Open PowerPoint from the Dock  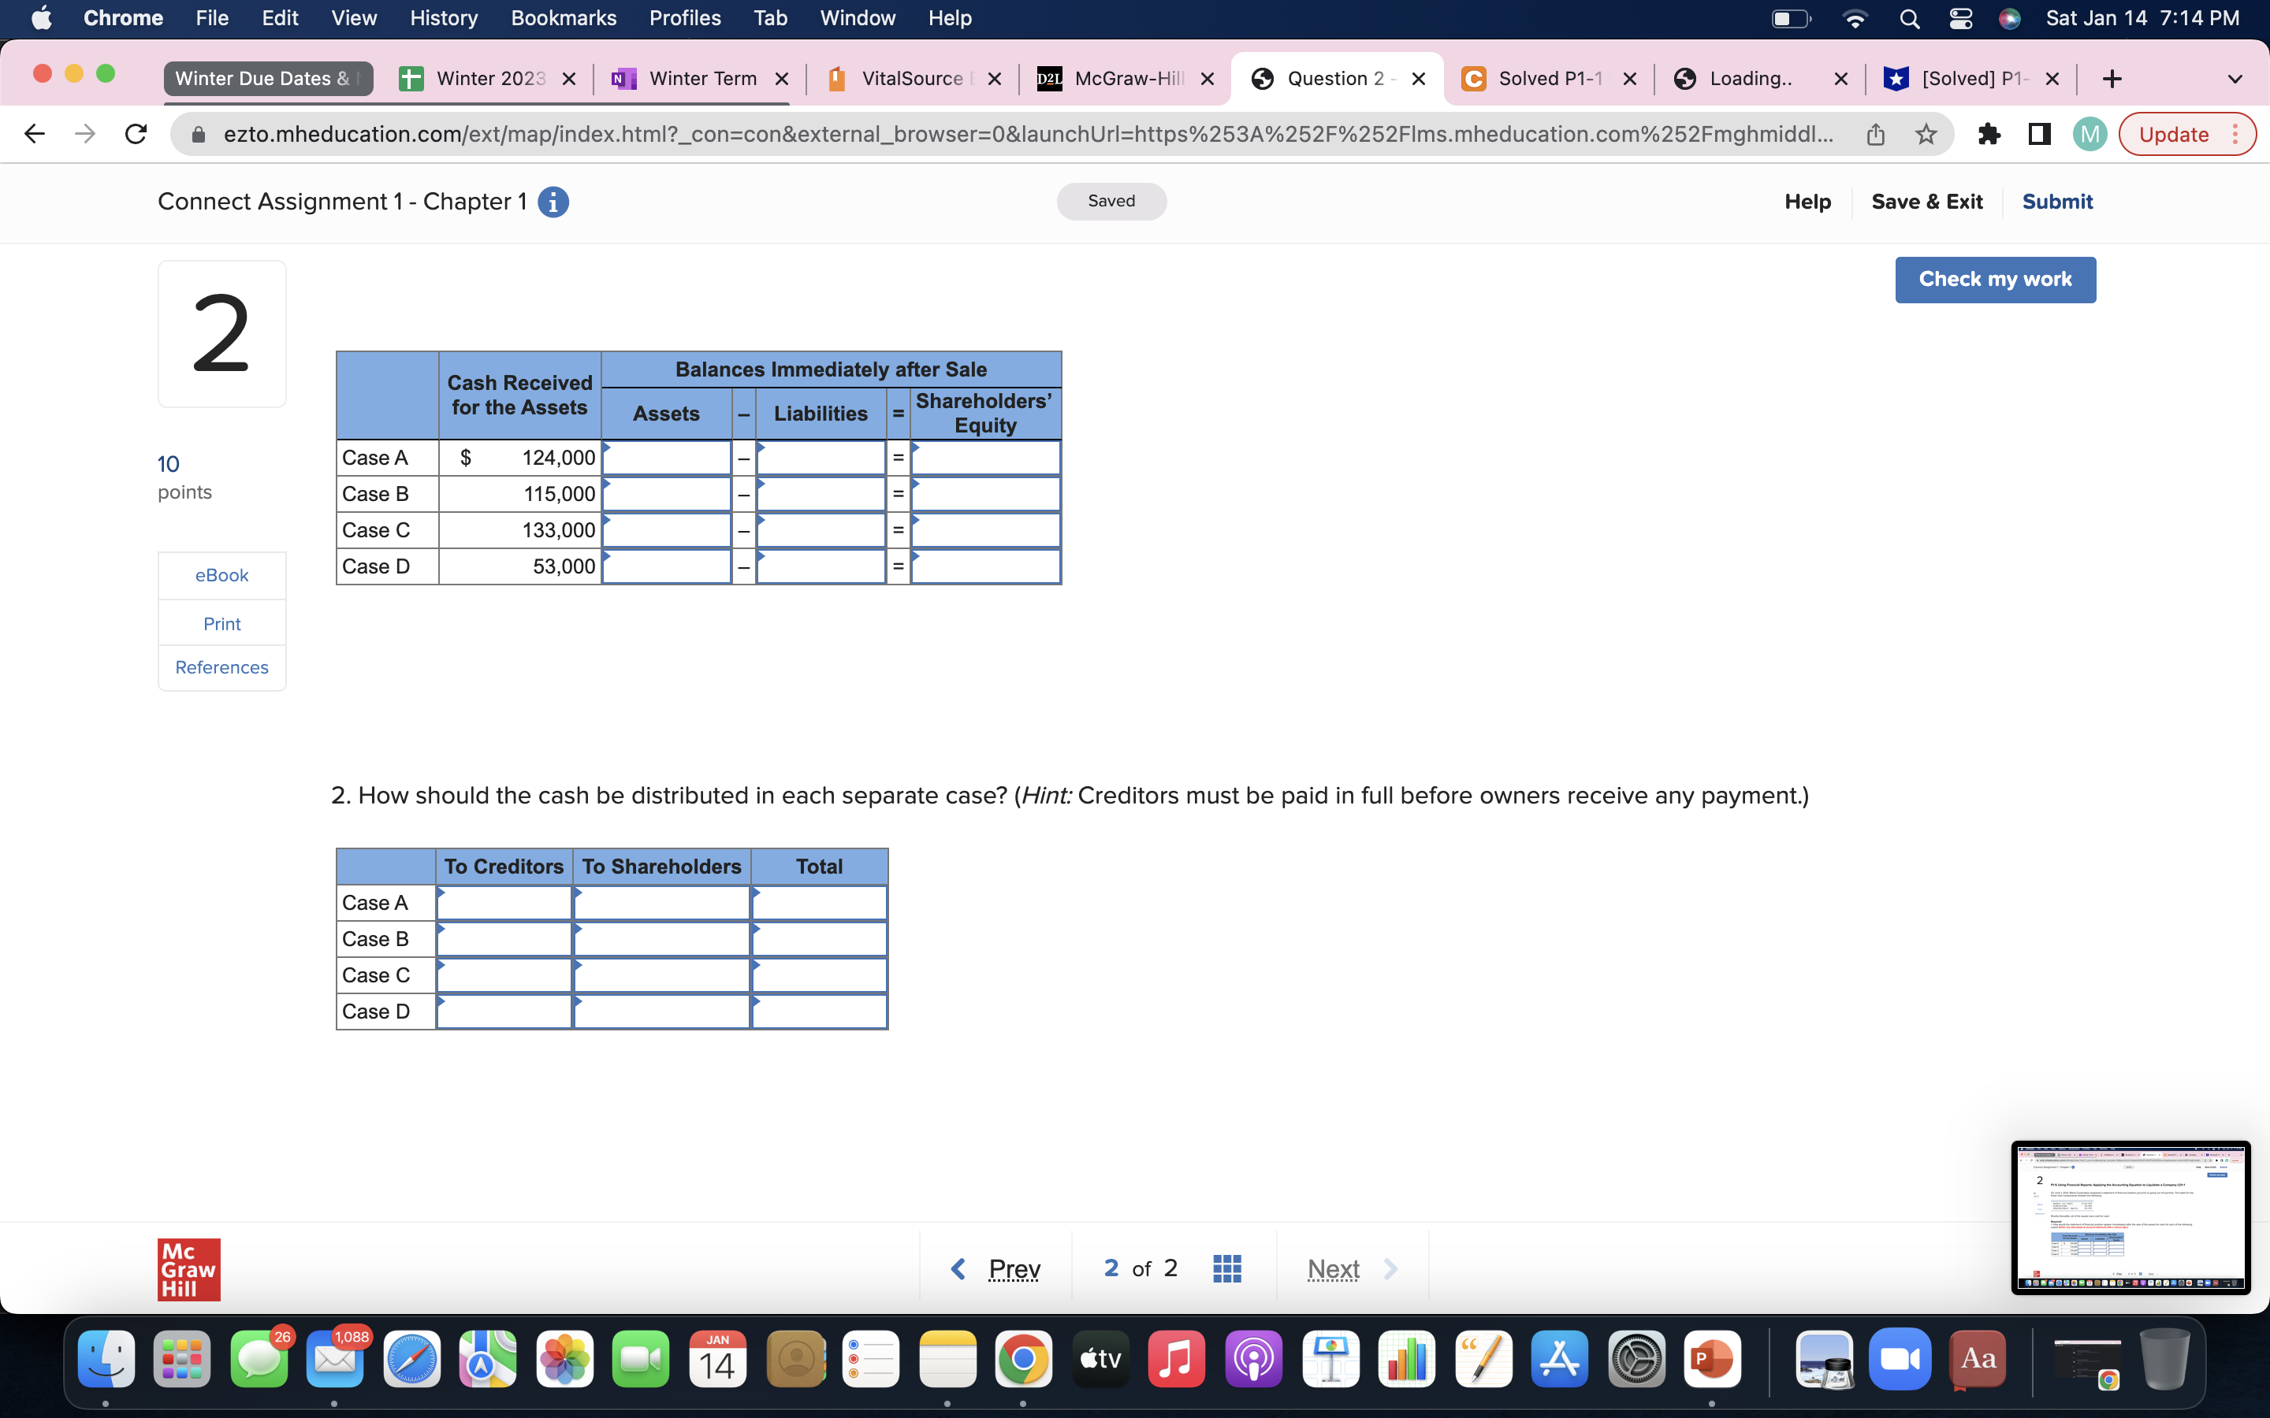[x=1714, y=1358]
